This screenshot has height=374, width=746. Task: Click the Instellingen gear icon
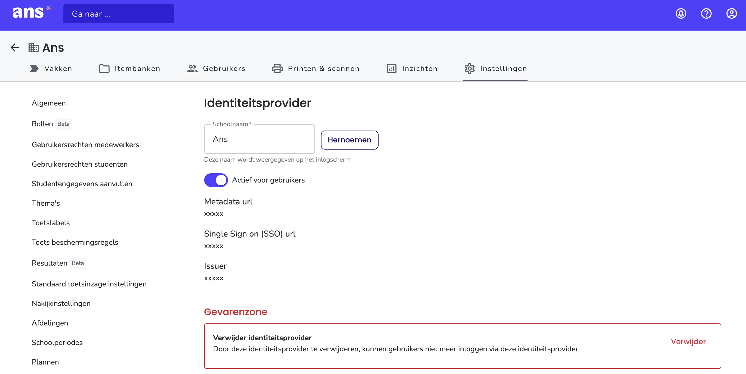point(469,69)
